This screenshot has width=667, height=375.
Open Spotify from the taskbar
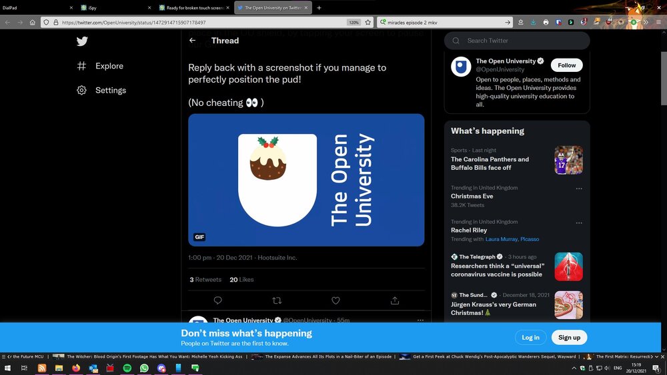click(x=127, y=368)
